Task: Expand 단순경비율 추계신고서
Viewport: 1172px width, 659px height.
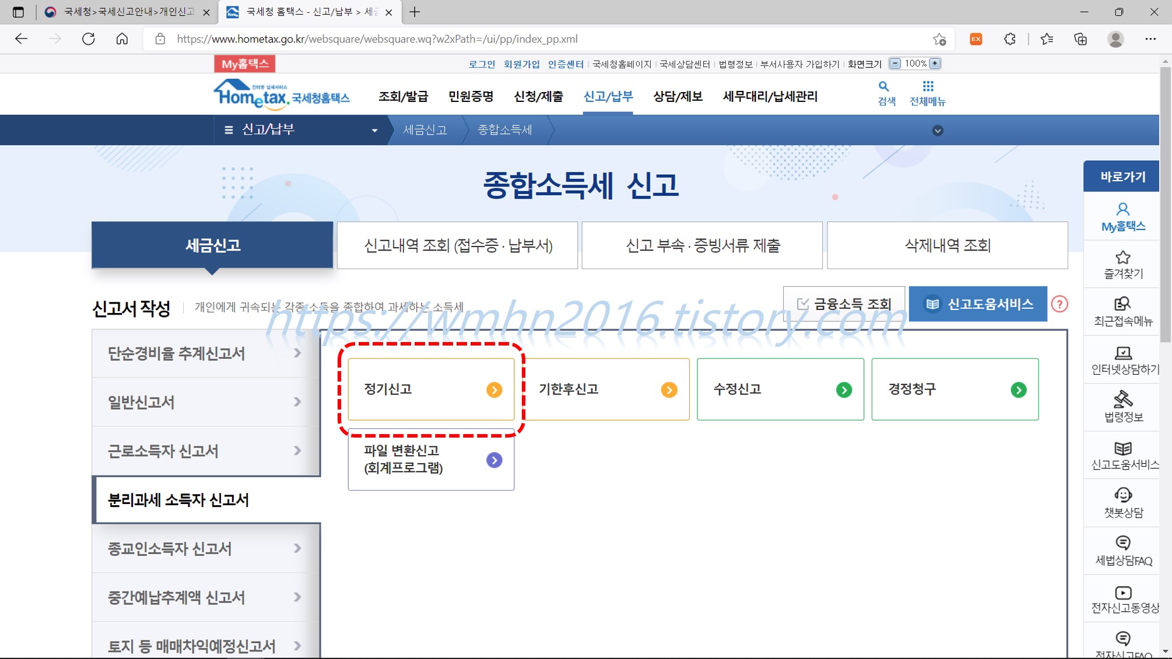Action: click(205, 353)
